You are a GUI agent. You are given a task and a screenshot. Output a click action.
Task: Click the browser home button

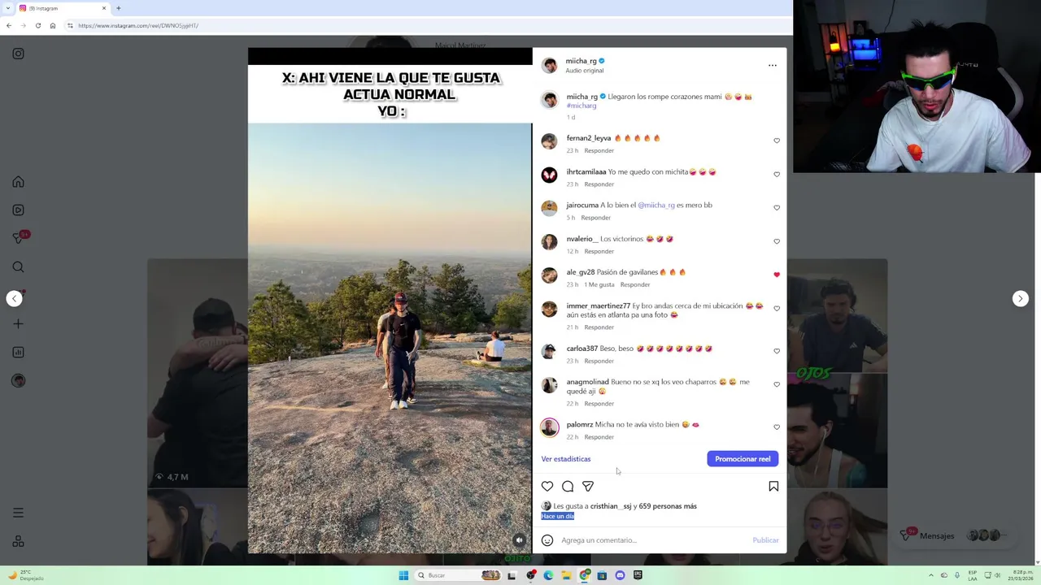(52, 25)
